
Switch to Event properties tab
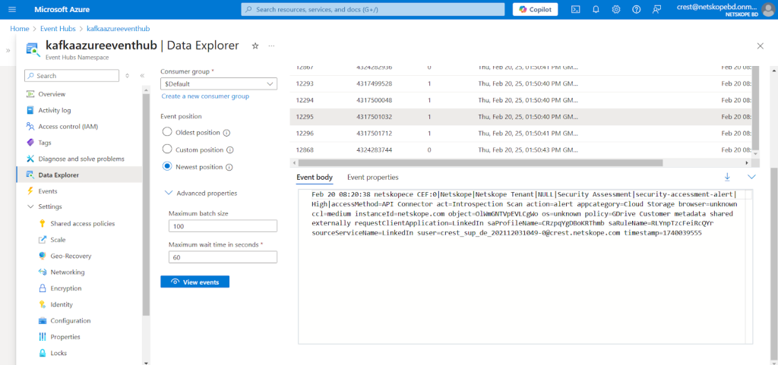(x=372, y=177)
